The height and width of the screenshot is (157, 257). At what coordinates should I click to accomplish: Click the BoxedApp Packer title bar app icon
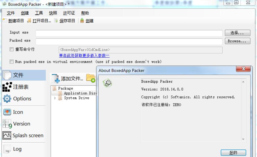(4, 4)
